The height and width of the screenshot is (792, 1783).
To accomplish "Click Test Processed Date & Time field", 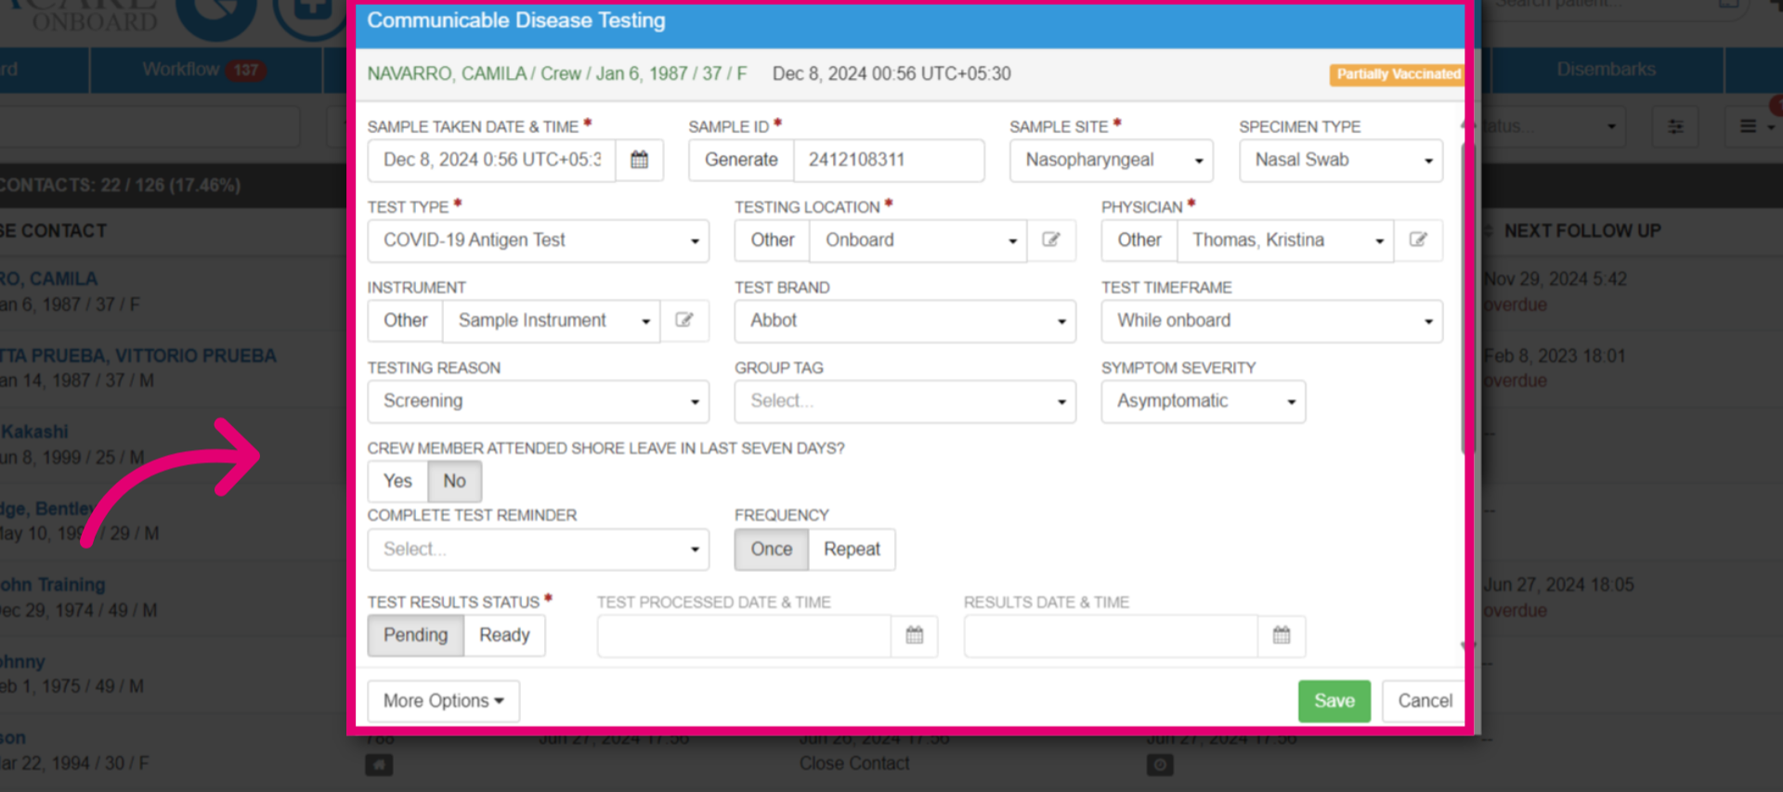I will (x=744, y=635).
